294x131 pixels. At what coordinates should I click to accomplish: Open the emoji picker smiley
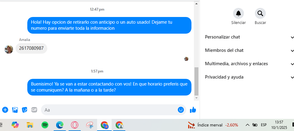181,110
